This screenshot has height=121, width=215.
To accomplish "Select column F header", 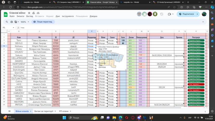I will coord(92,31).
